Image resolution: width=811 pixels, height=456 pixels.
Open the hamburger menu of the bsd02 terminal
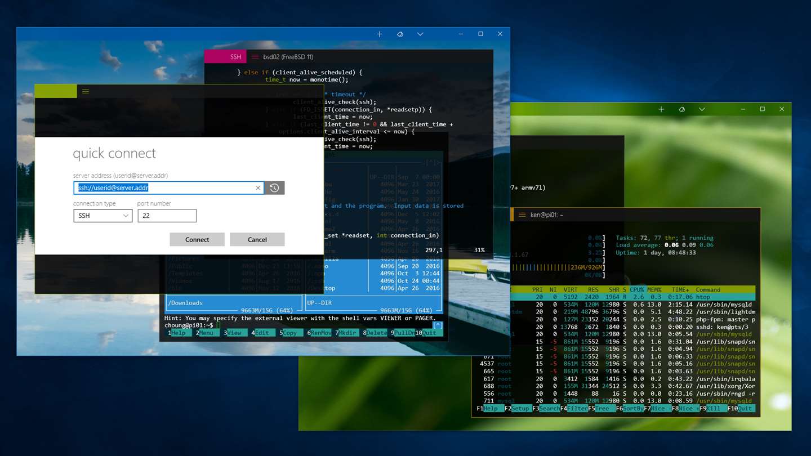tap(255, 57)
